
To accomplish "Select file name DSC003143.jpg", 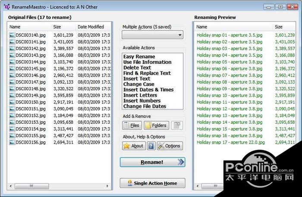I will tap(31, 55).
